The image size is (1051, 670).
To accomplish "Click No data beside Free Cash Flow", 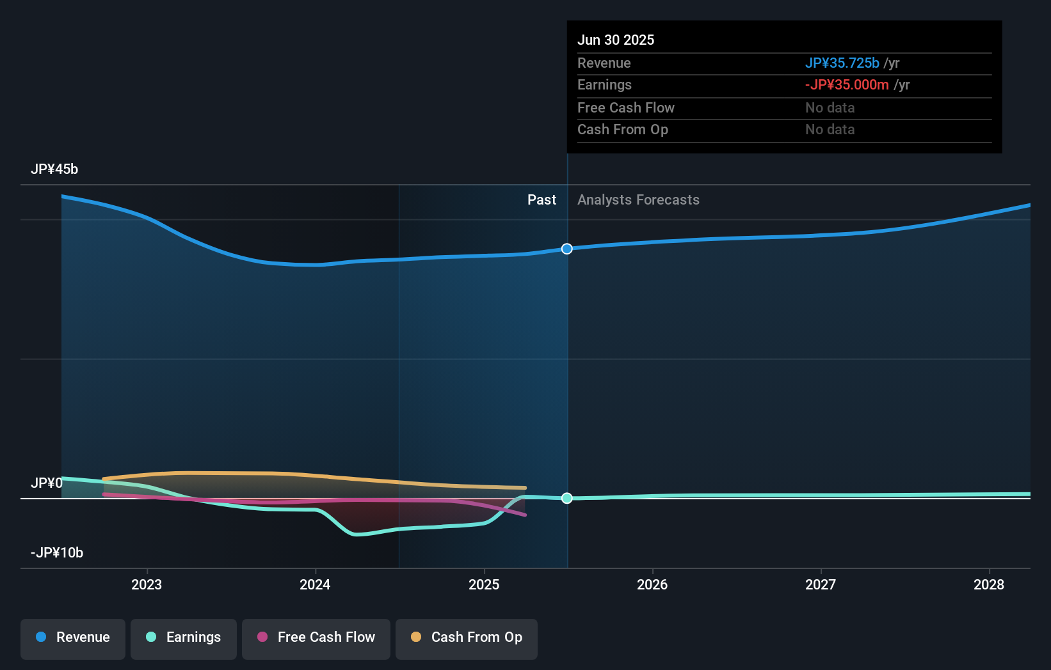I will click(x=830, y=108).
